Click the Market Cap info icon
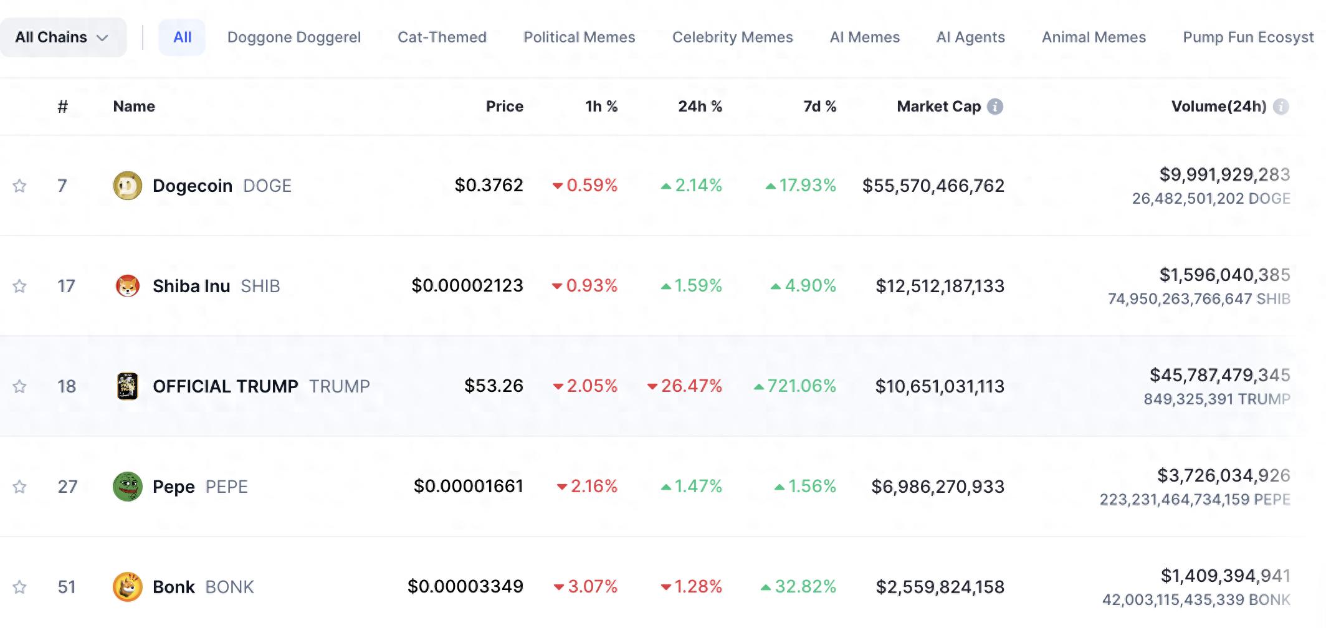The height and width of the screenshot is (628, 1326). pos(995,107)
